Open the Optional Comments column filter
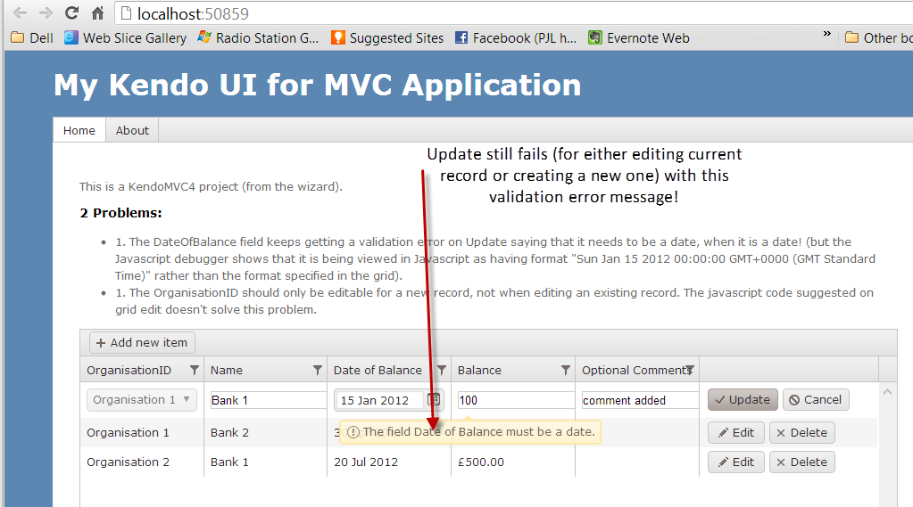Image resolution: width=913 pixels, height=507 pixels. (x=689, y=370)
